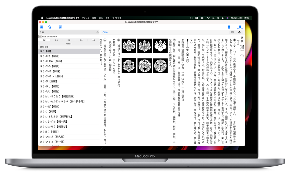
Task: Click the wheel-shaped paulownia crest without ring
Action: click(129, 66)
